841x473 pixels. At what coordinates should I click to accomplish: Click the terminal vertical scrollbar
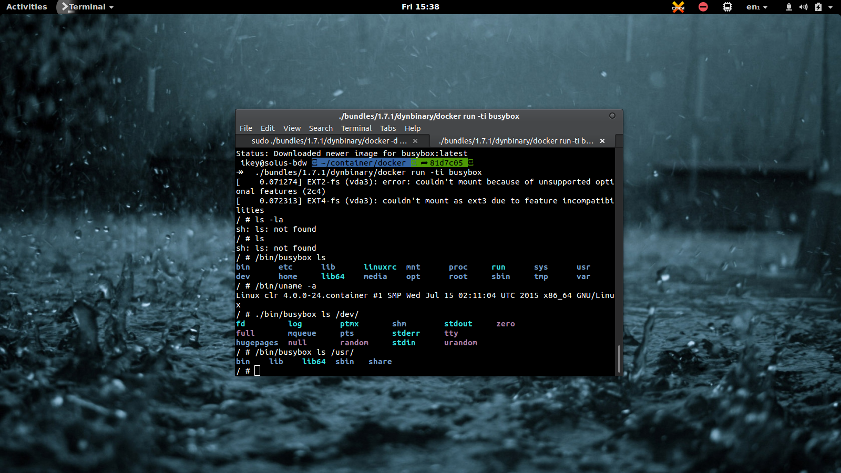[x=619, y=359]
